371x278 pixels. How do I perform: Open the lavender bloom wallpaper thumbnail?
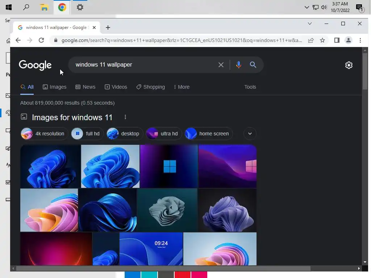click(x=228, y=210)
